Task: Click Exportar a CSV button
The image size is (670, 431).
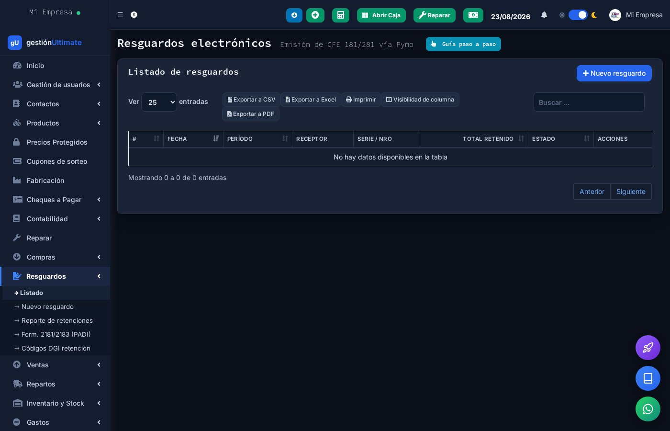Action: pos(251,100)
